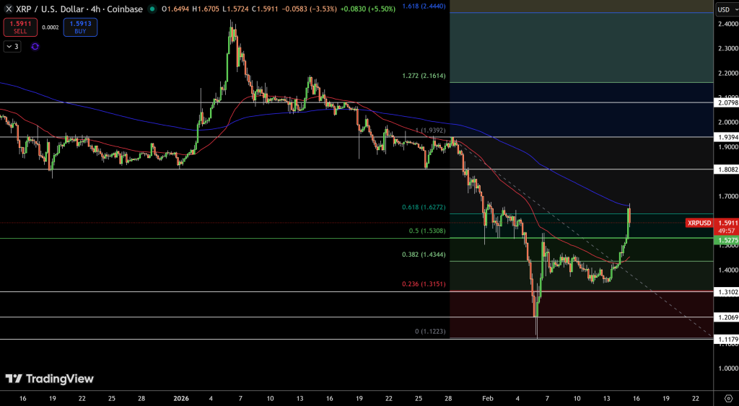Click the low value L1.5724
This screenshot has width=739, height=406.
click(235, 9)
